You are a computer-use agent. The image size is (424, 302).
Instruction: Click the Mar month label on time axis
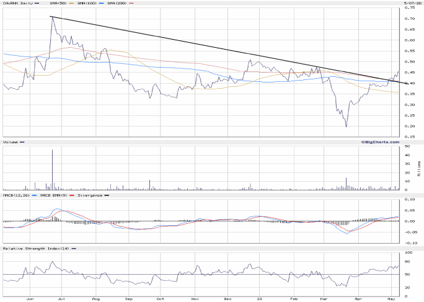click(324, 299)
